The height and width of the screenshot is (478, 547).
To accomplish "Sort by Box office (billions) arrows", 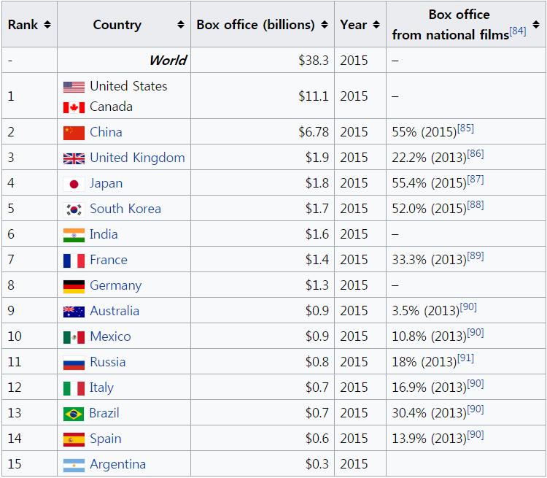I will pos(325,25).
